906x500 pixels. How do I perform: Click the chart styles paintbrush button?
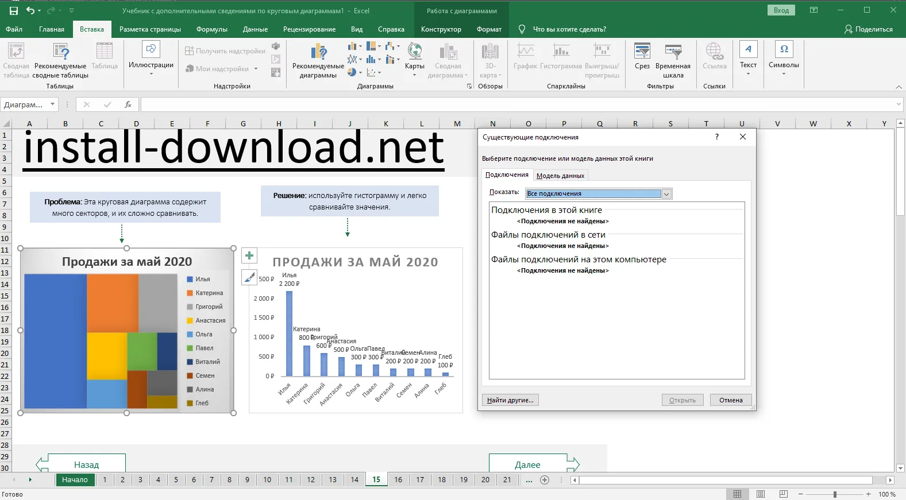[x=249, y=278]
